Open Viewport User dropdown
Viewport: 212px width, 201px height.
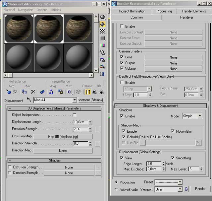click(180, 189)
